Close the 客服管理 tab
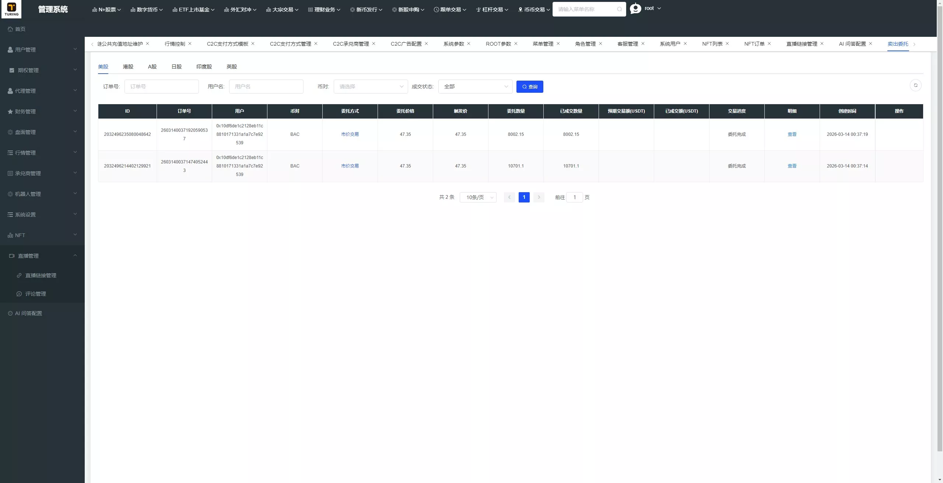Viewport: 943px width, 483px height. (643, 43)
